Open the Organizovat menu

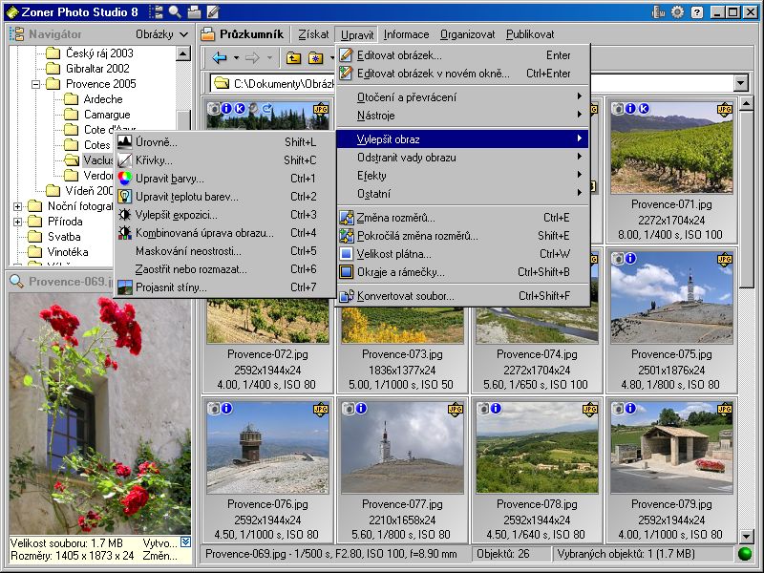point(467,34)
